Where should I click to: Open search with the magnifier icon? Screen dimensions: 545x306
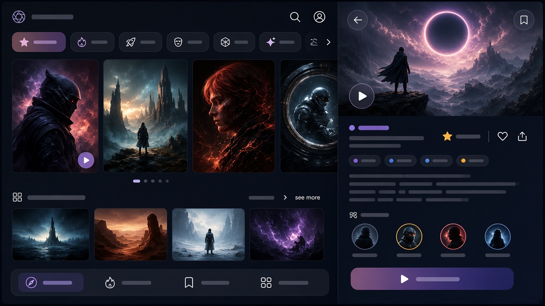295,17
